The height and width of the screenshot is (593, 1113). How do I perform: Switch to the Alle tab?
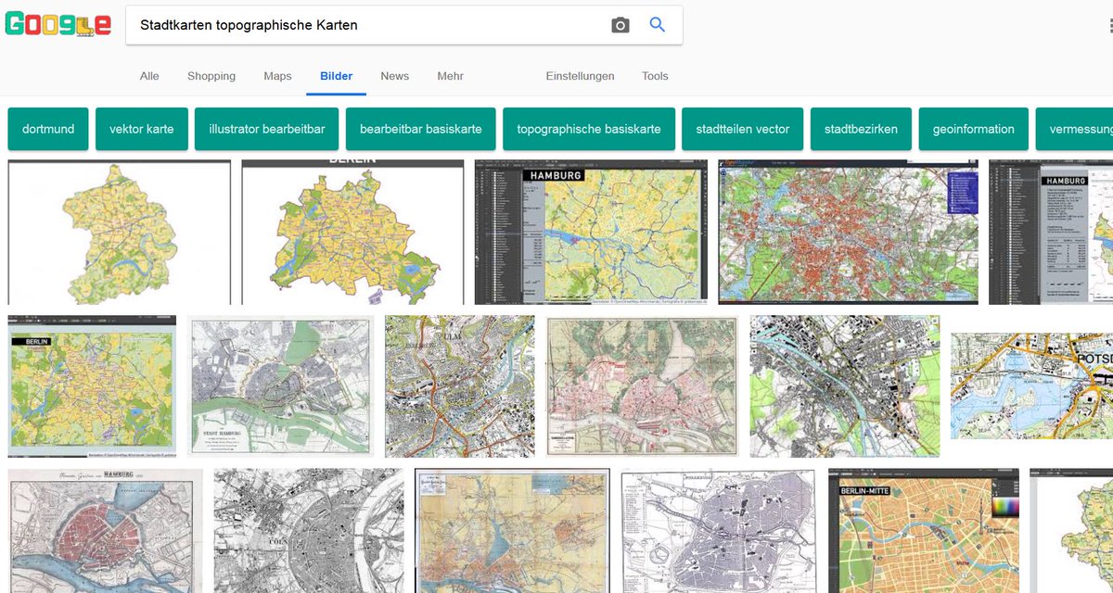149,76
